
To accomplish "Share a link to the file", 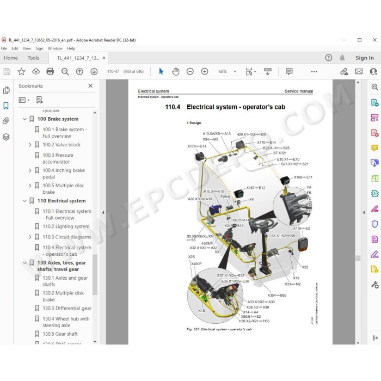I will (x=344, y=71).
